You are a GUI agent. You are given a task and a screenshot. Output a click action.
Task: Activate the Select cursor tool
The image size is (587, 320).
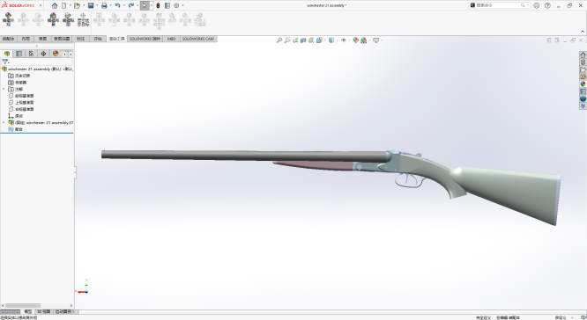click(145, 5)
